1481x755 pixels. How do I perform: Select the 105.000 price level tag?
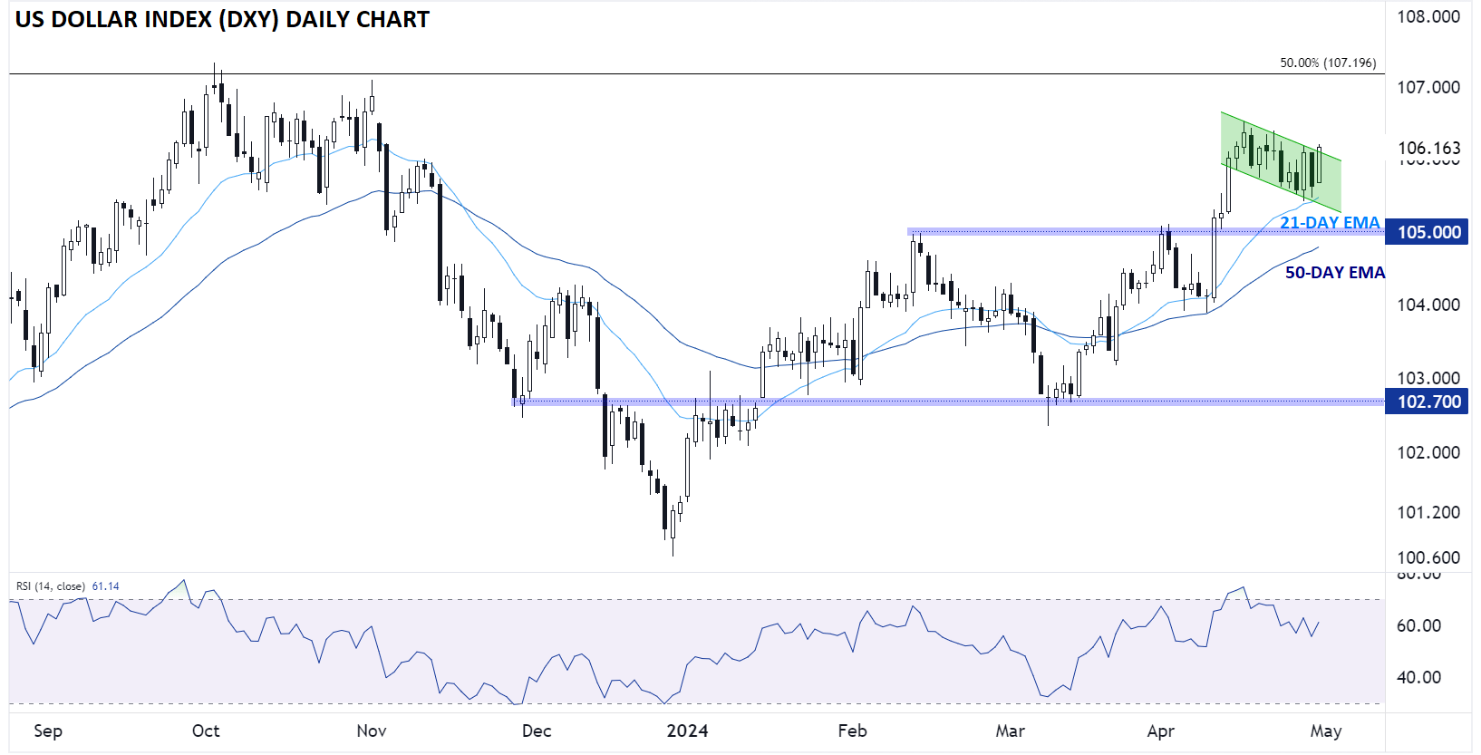(x=1427, y=232)
